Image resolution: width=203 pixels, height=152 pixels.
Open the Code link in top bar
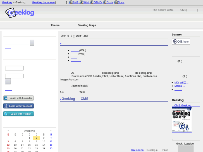tap(110, 3)
